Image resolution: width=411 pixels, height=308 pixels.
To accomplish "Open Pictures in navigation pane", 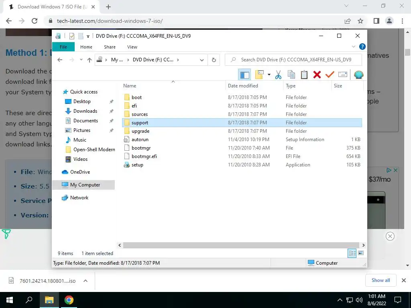I will (82, 130).
